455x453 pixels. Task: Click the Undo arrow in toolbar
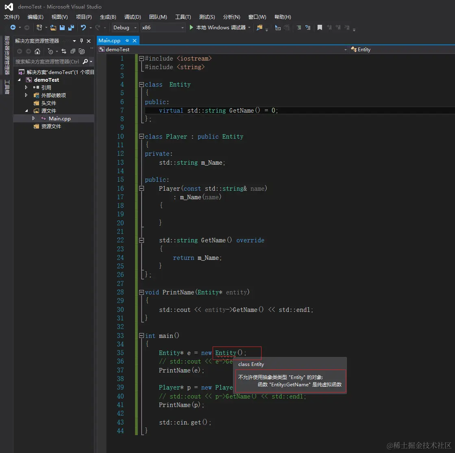coord(83,28)
